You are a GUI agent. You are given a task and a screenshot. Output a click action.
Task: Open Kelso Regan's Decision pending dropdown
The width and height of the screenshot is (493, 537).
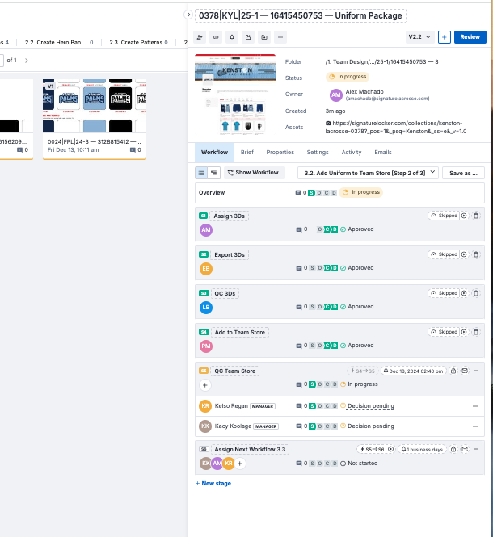pyautogui.click(x=369, y=405)
